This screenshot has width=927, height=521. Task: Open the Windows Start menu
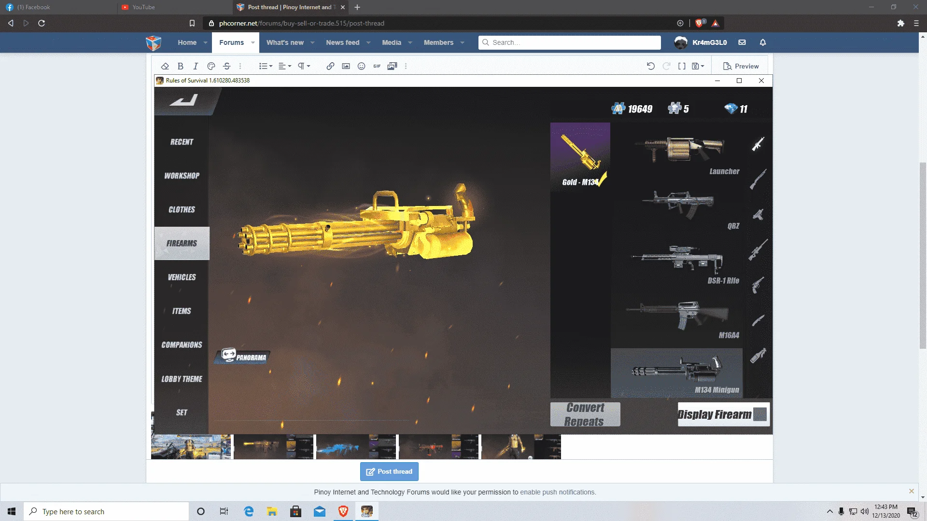pos(12,511)
